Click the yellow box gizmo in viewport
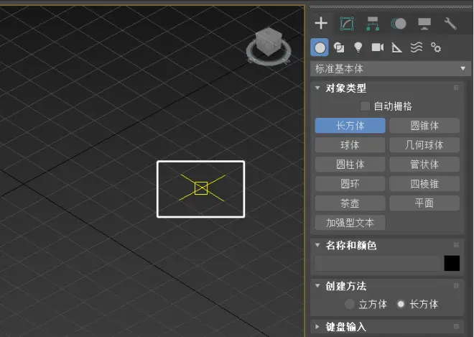 201,188
